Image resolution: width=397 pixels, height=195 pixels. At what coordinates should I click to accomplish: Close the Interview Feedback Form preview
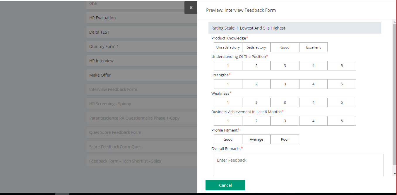pos(191,8)
